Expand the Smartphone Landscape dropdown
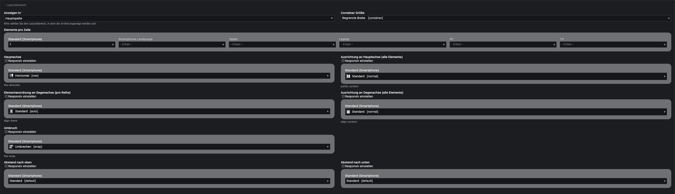Image resolution: width=675 pixels, height=194 pixels. click(x=172, y=45)
